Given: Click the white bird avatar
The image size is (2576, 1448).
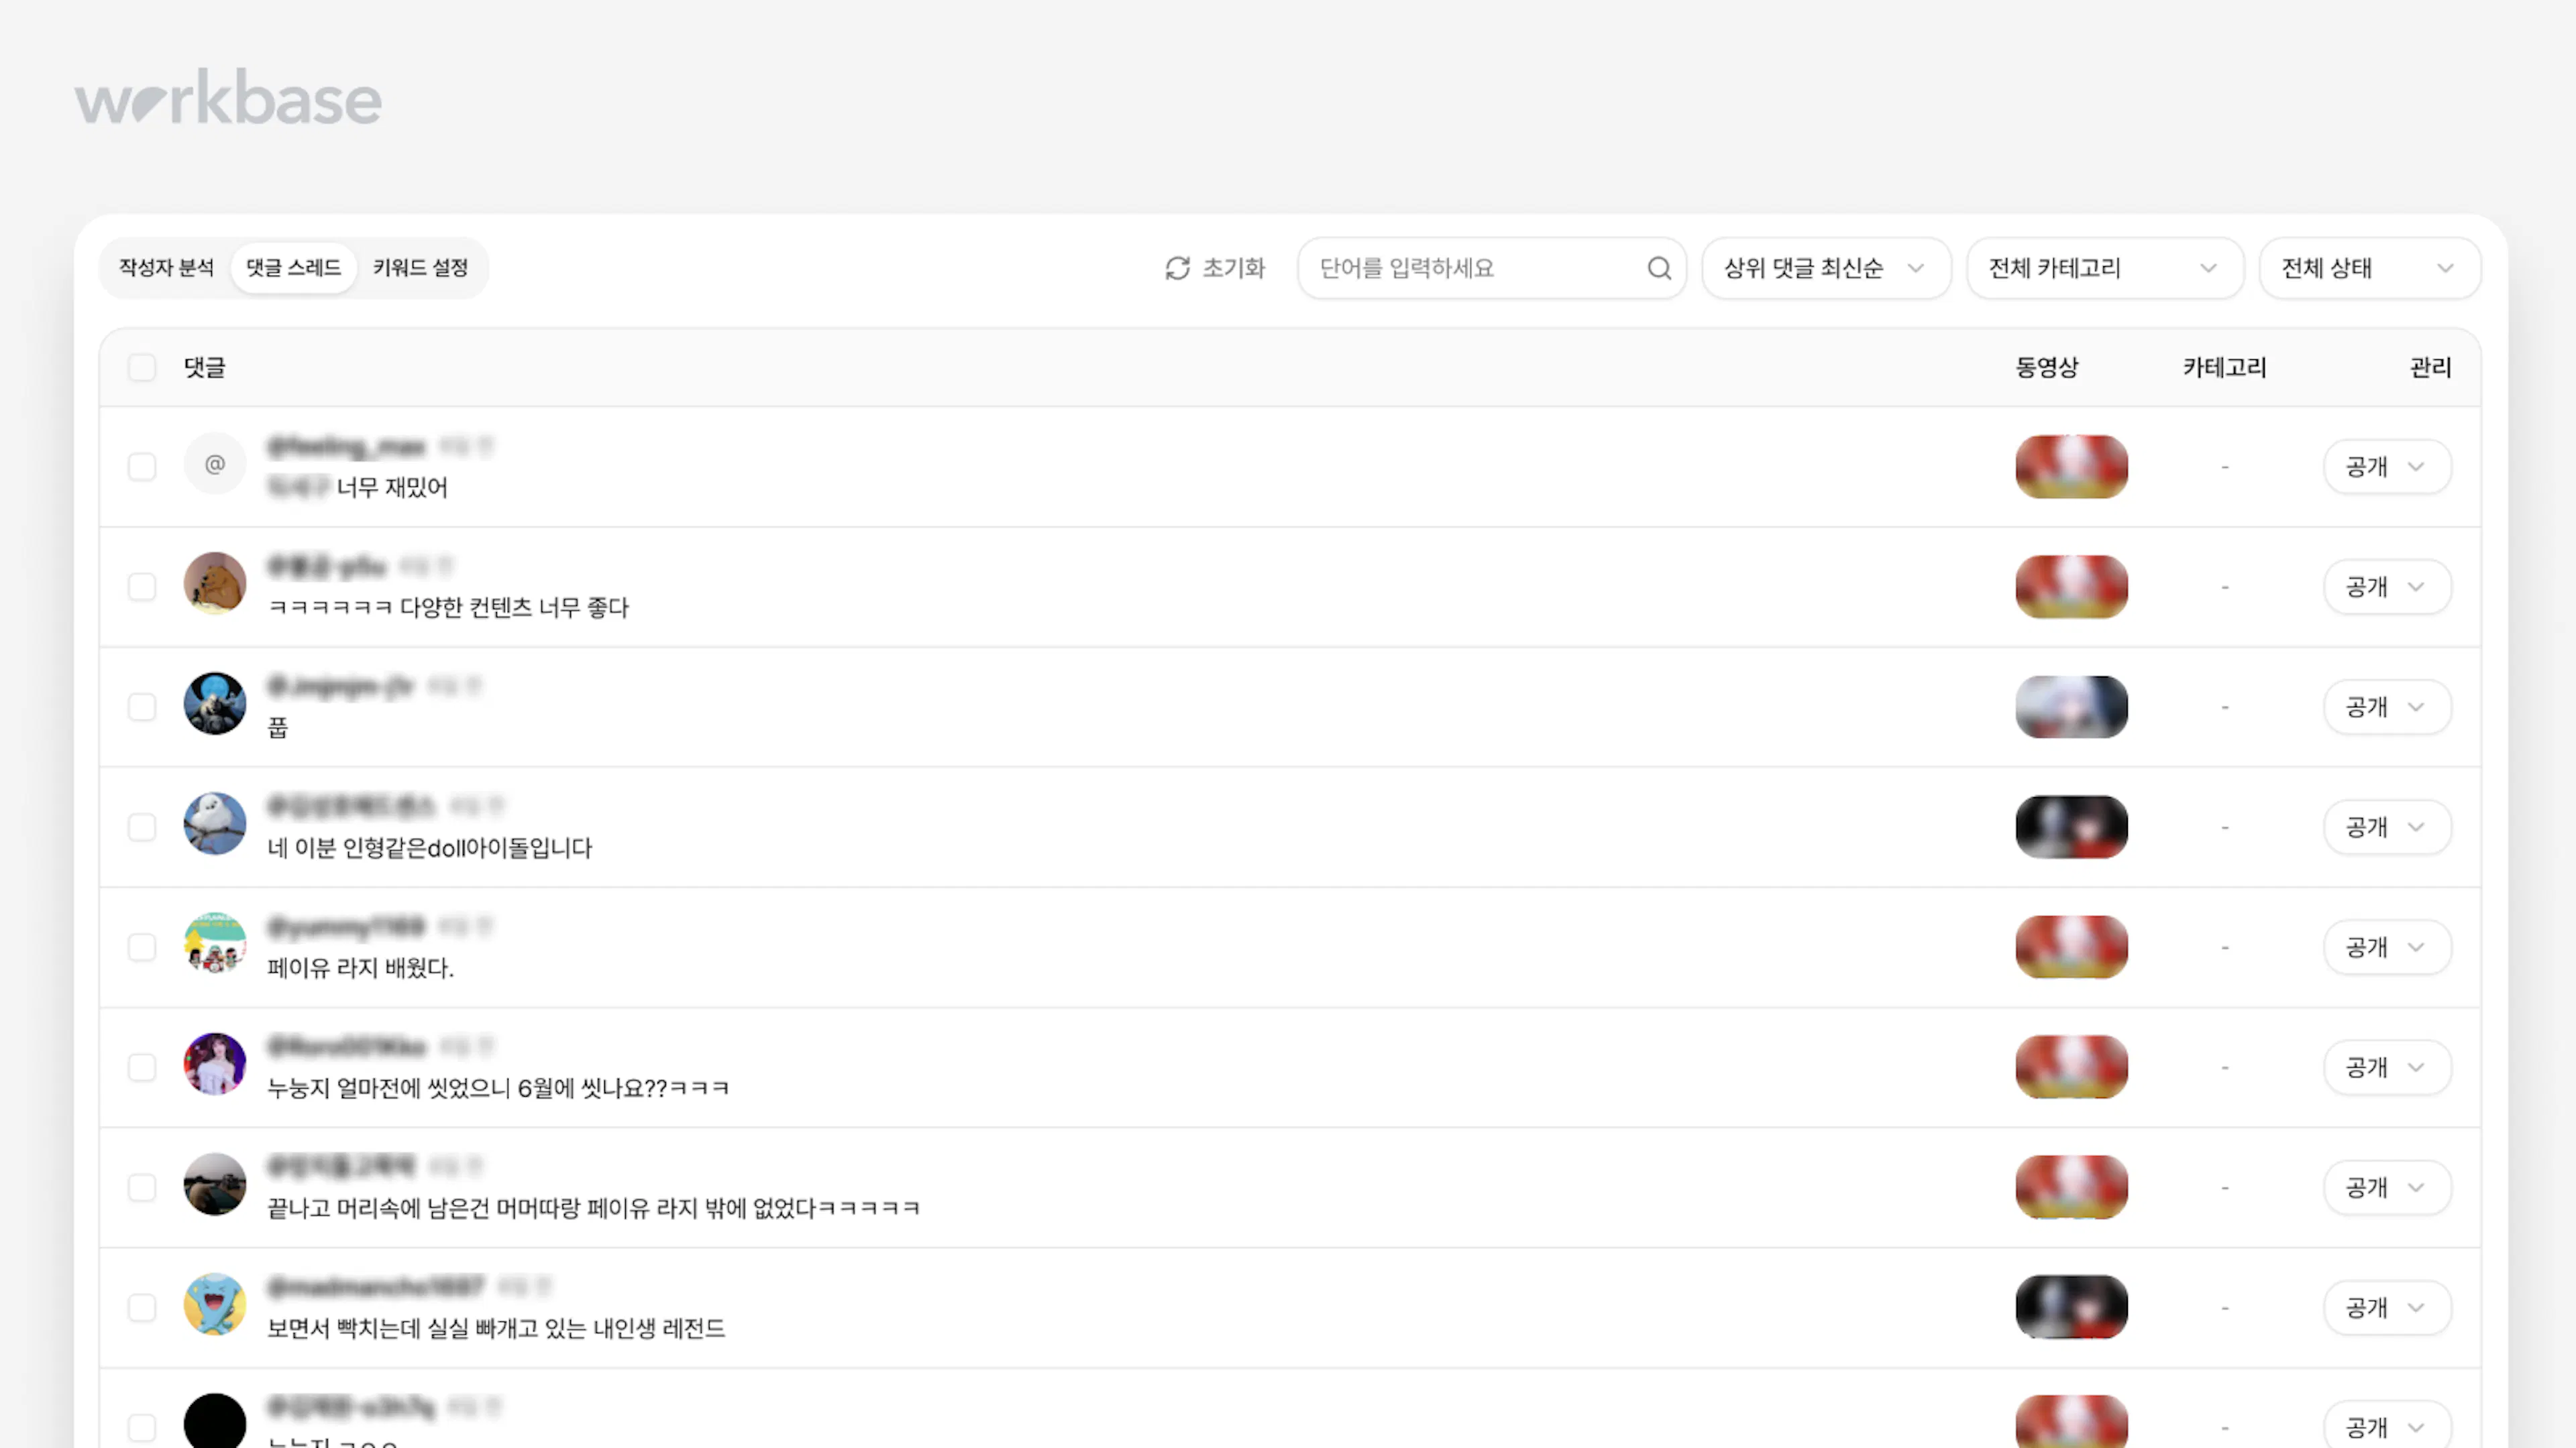Looking at the screenshot, I should [215, 825].
